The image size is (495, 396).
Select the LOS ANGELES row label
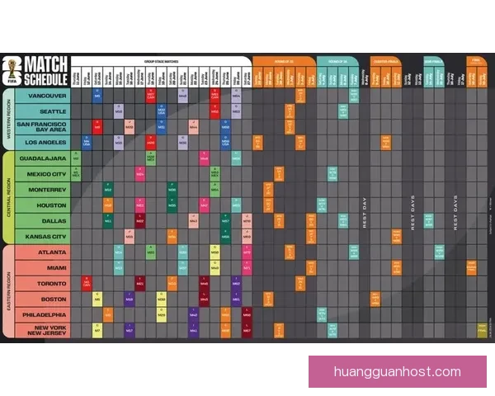pyautogui.click(x=43, y=143)
